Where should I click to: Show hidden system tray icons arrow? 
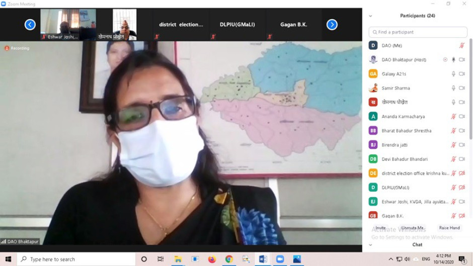pos(390,259)
